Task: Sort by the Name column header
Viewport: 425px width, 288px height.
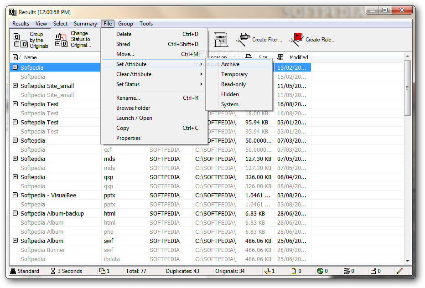Action: (x=55, y=57)
